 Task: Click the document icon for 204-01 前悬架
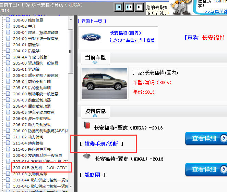8,44
